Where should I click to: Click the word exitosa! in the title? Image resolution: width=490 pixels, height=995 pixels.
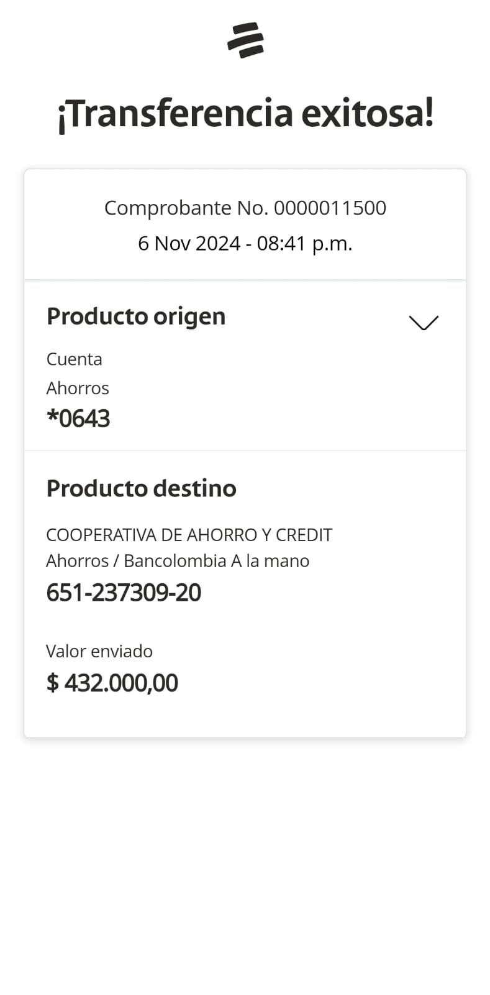coord(367,113)
